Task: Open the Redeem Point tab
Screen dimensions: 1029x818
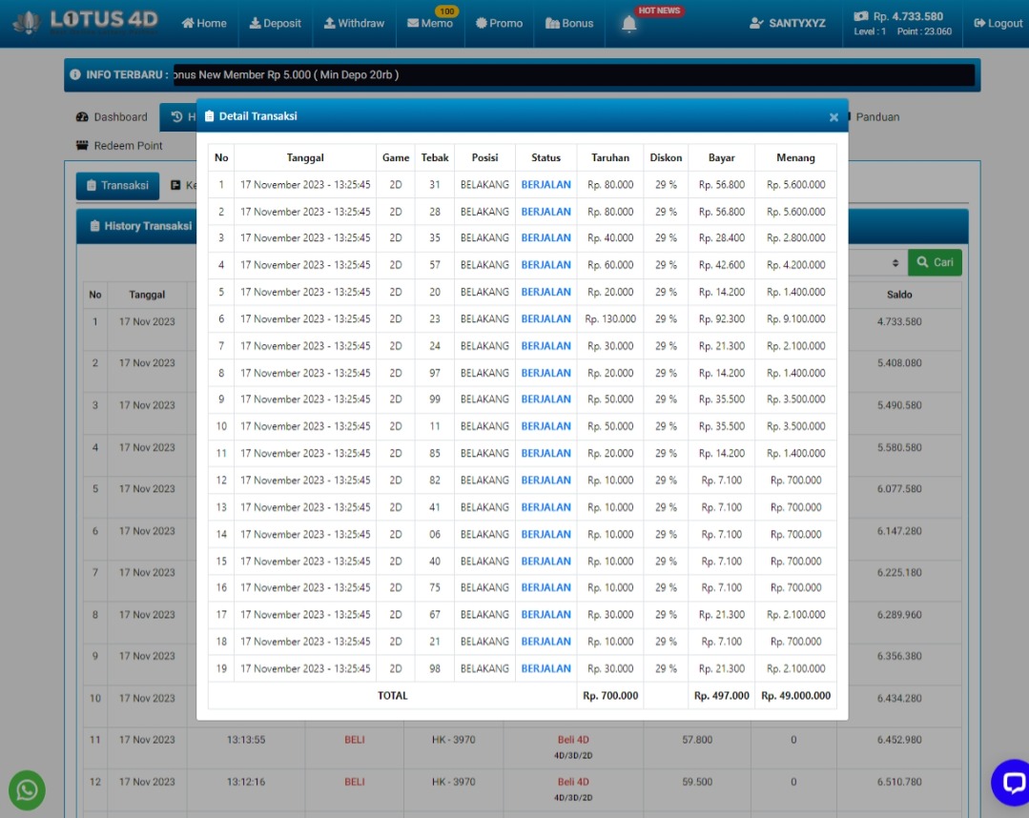Action: (119, 146)
